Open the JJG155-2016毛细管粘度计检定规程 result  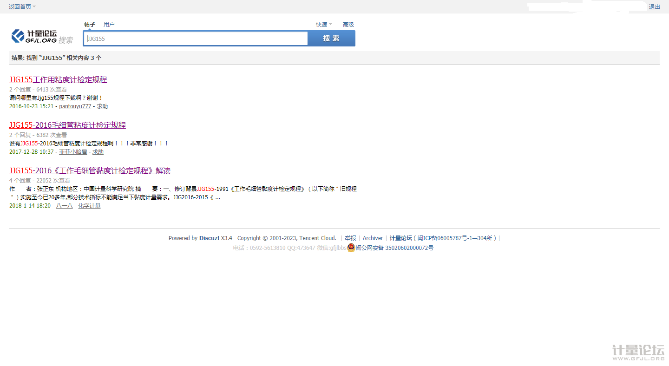(x=67, y=125)
